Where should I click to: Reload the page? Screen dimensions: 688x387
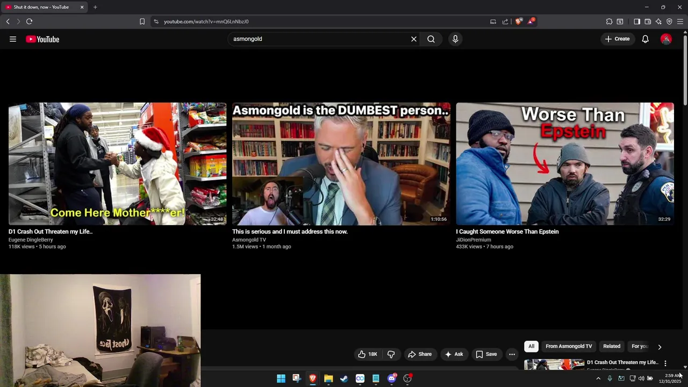coord(29,21)
